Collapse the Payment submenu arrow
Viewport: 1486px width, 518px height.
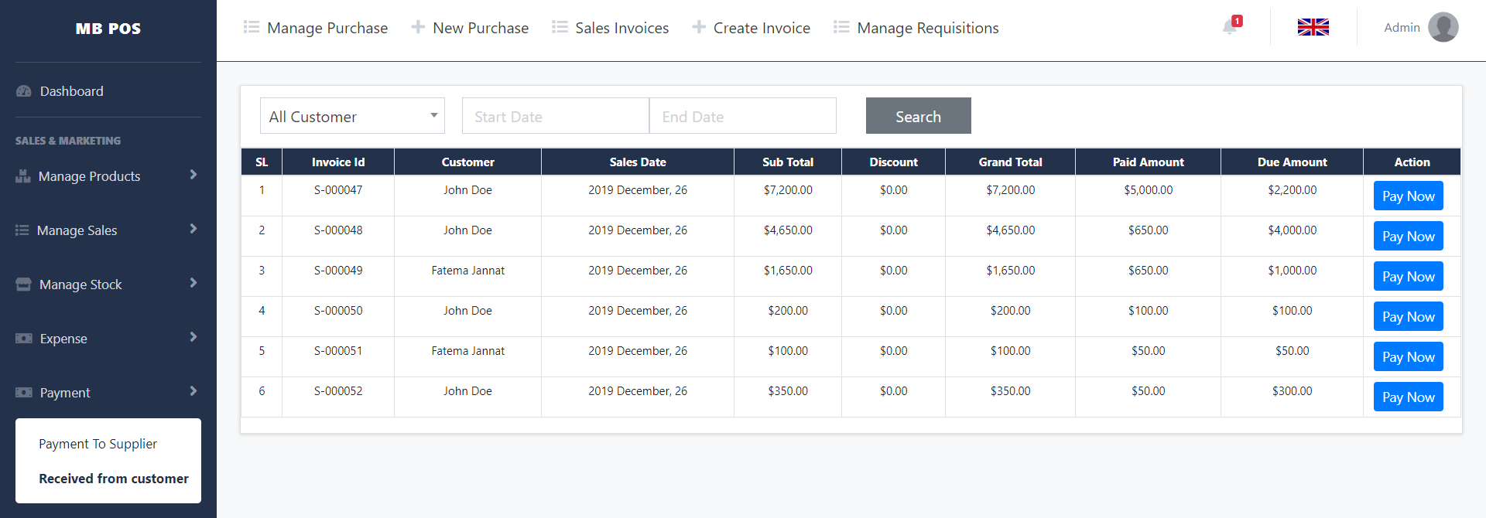pos(193,391)
